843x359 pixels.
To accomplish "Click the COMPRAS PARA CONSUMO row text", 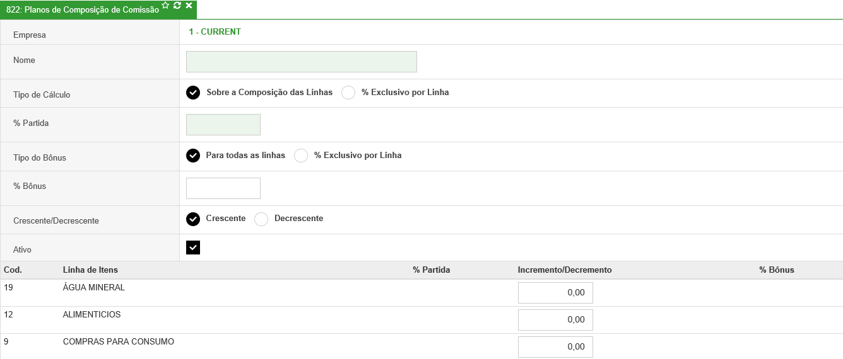I will click(119, 341).
